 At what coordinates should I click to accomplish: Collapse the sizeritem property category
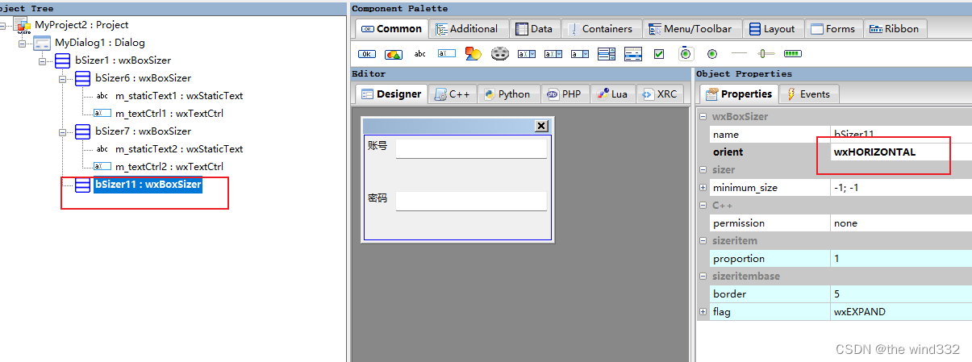703,240
